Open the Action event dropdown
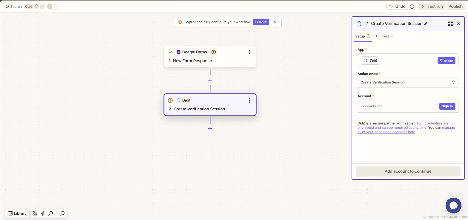The height and width of the screenshot is (220, 468). pyautogui.click(x=408, y=82)
